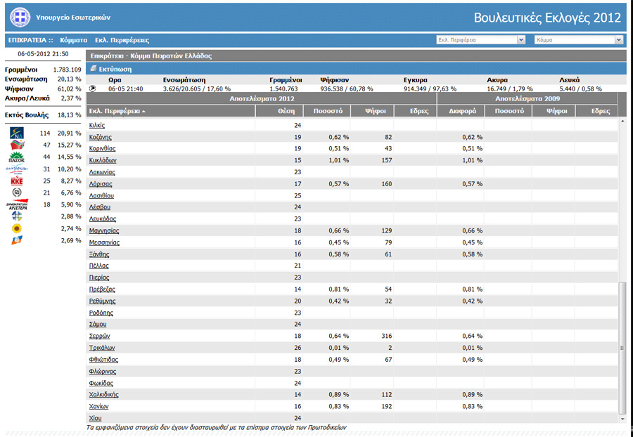The height and width of the screenshot is (437, 633).
Task: Open the Σάμου region link
Action: pos(98,324)
